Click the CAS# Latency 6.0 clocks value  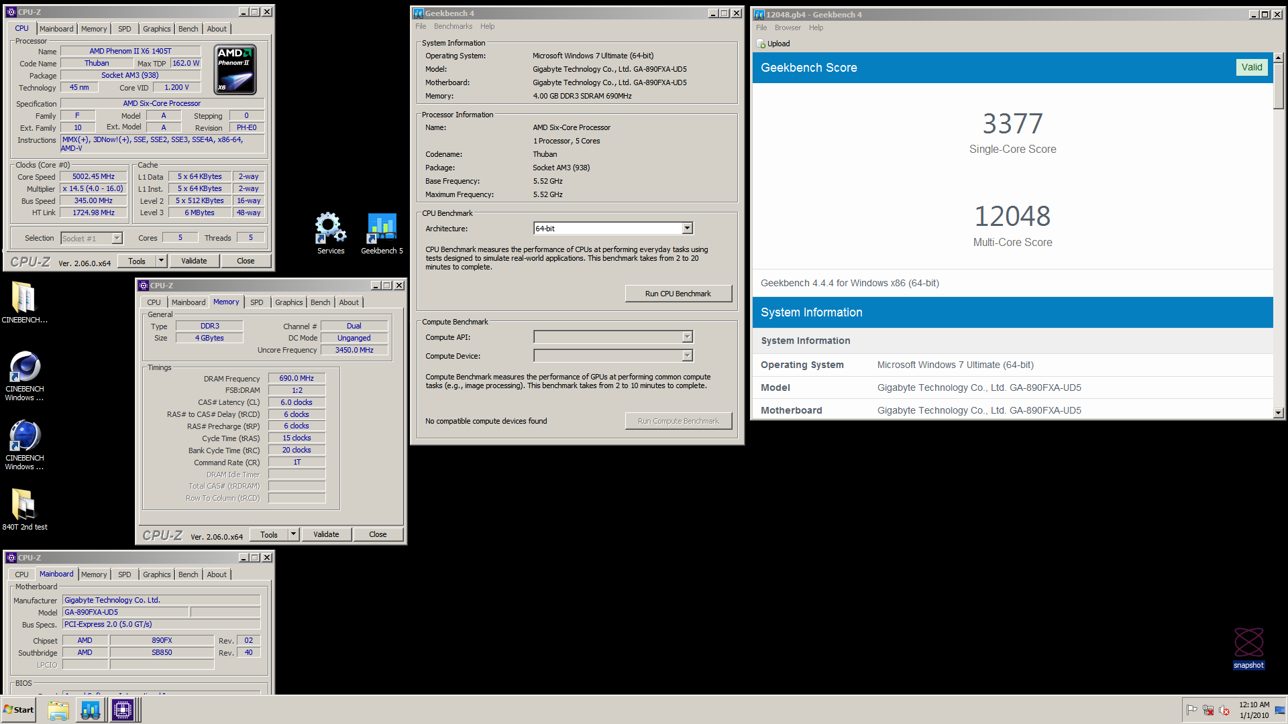tap(297, 402)
